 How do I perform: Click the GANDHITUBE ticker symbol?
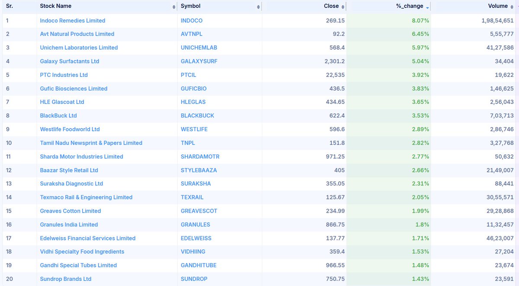coord(199,265)
